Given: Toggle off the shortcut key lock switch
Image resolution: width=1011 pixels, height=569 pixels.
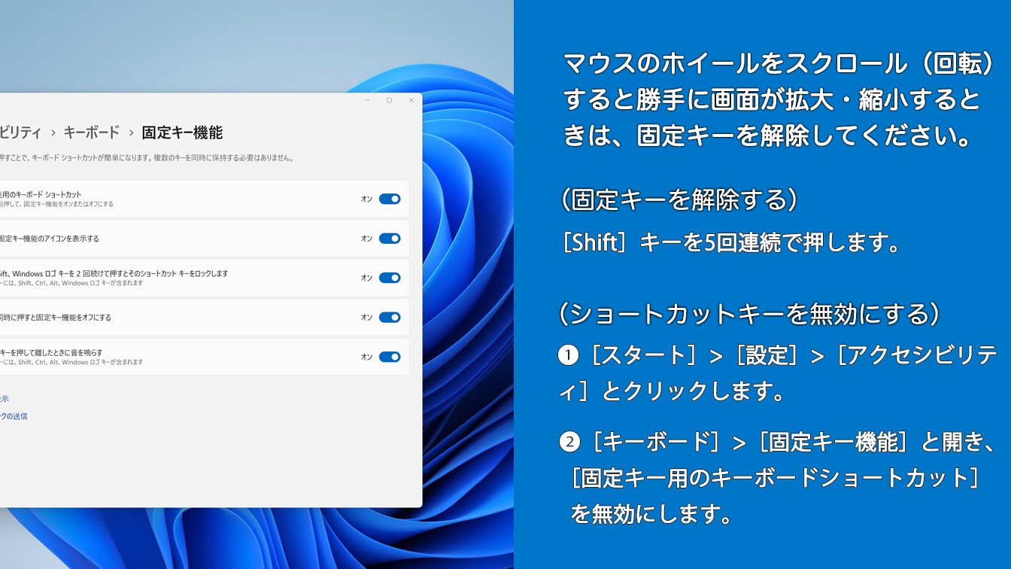Looking at the screenshot, I should [389, 278].
